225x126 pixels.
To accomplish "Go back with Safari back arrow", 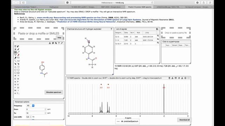I will [x=14, y=2].
